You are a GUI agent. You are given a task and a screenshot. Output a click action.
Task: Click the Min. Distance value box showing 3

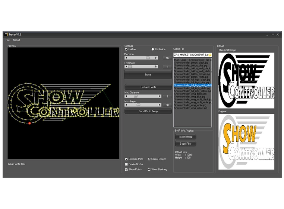pos(167,96)
